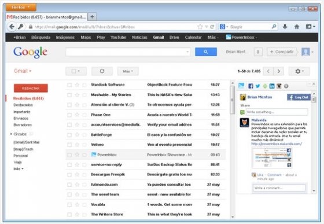Open the Gmail product dropdown
The width and height of the screenshot is (324, 224).
(23, 71)
